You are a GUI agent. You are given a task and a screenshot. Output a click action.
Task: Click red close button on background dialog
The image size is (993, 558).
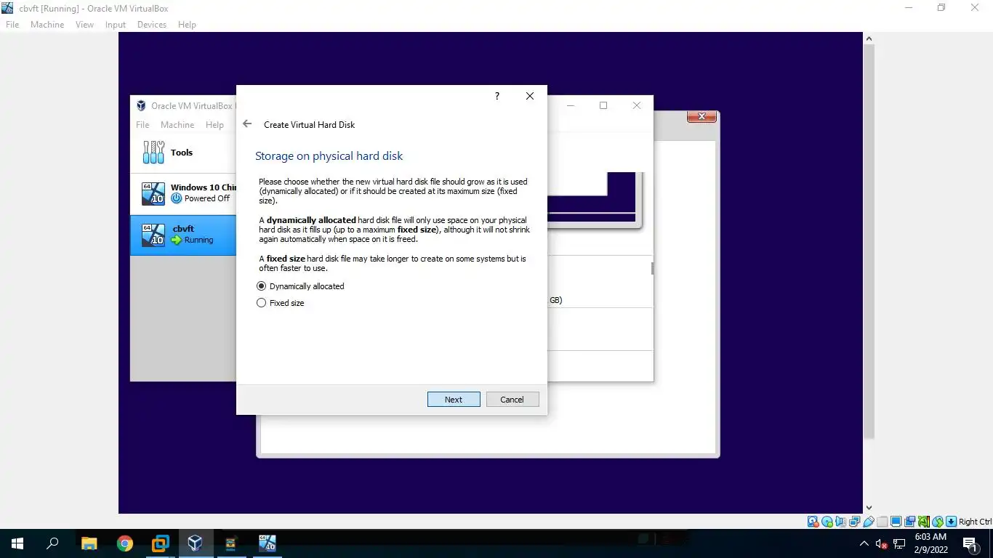tap(701, 116)
